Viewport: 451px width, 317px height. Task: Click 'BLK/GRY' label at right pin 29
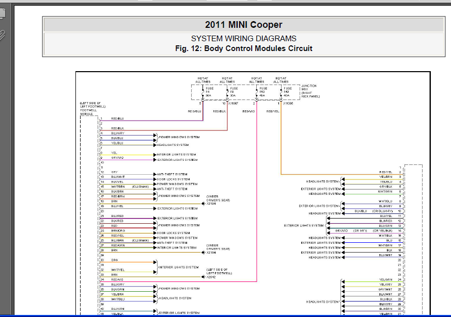386,304
